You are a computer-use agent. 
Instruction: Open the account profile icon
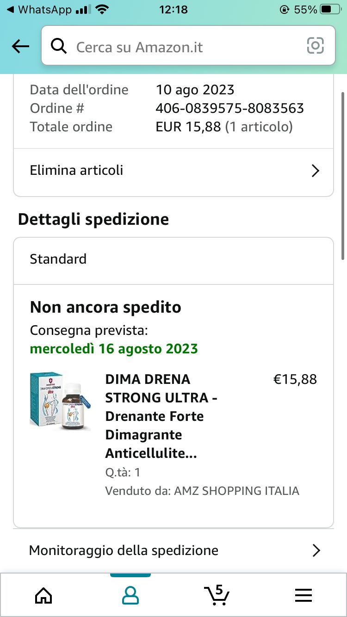click(x=130, y=595)
